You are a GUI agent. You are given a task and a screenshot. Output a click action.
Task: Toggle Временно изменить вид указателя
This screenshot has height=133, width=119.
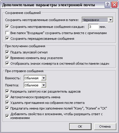tap(7, 58)
